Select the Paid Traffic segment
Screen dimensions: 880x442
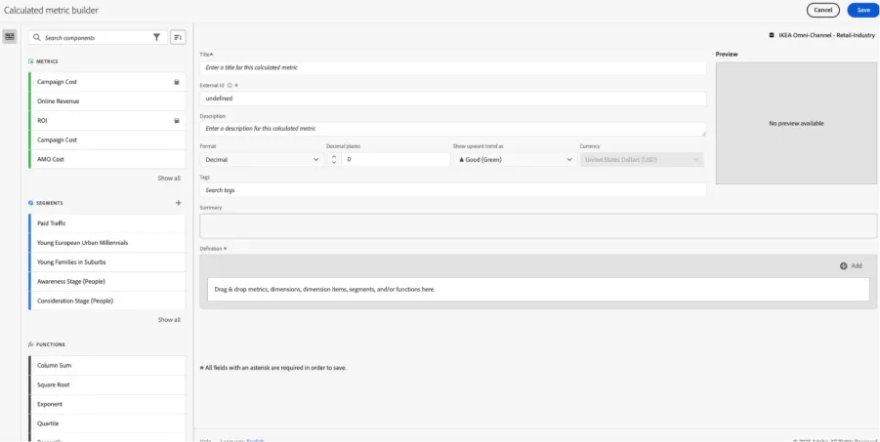pyautogui.click(x=106, y=223)
